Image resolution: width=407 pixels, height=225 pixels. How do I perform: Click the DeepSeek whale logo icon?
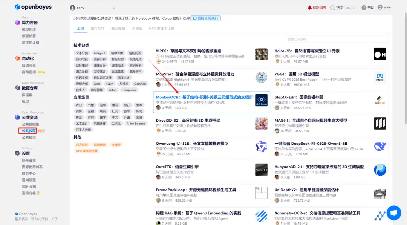[x=380, y=147]
